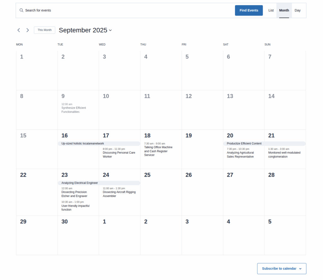Image resolution: width=323 pixels, height=280 pixels.
Task: Select the Month view tab
Action: tap(284, 10)
